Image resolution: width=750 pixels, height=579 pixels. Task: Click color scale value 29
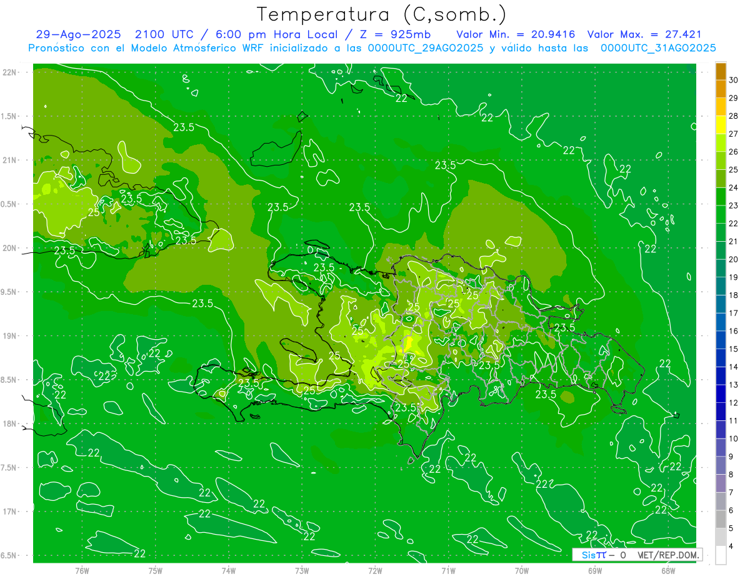click(x=734, y=98)
